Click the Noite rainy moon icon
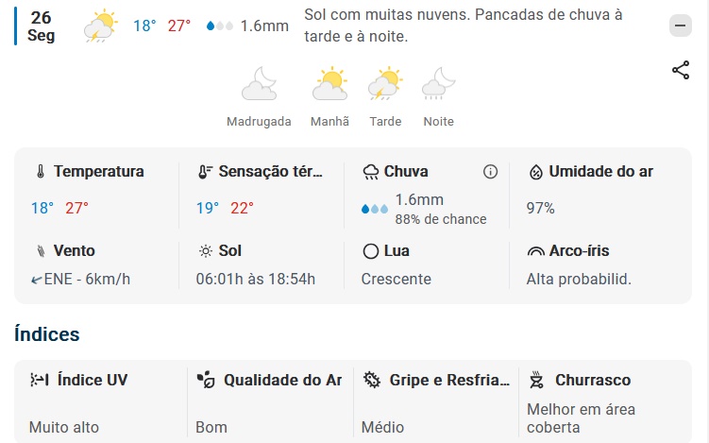The height and width of the screenshot is (443, 709). 438,85
